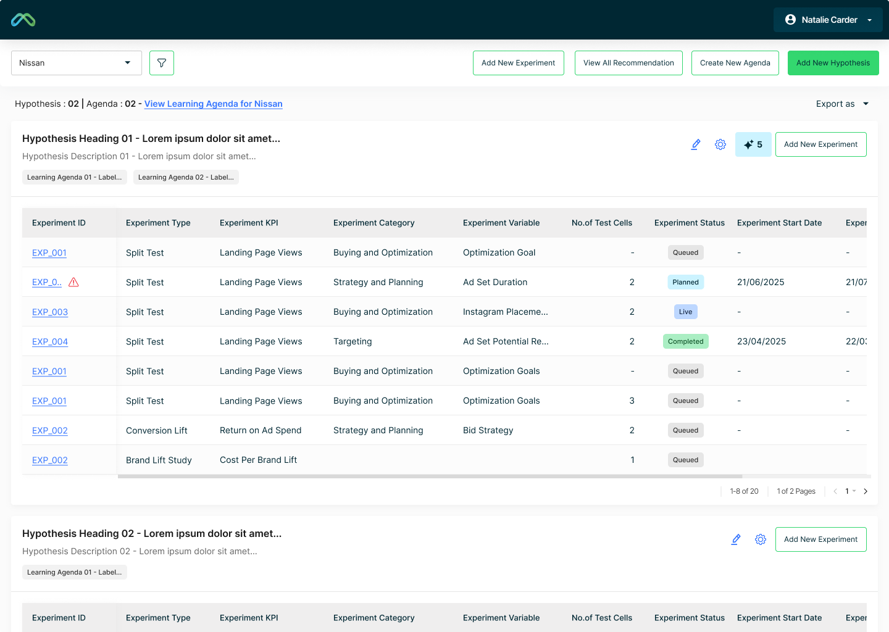Click the filter funnel icon
Image resolution: width=889 pixels, height=632 pixels.
click(x=162, y=63)
